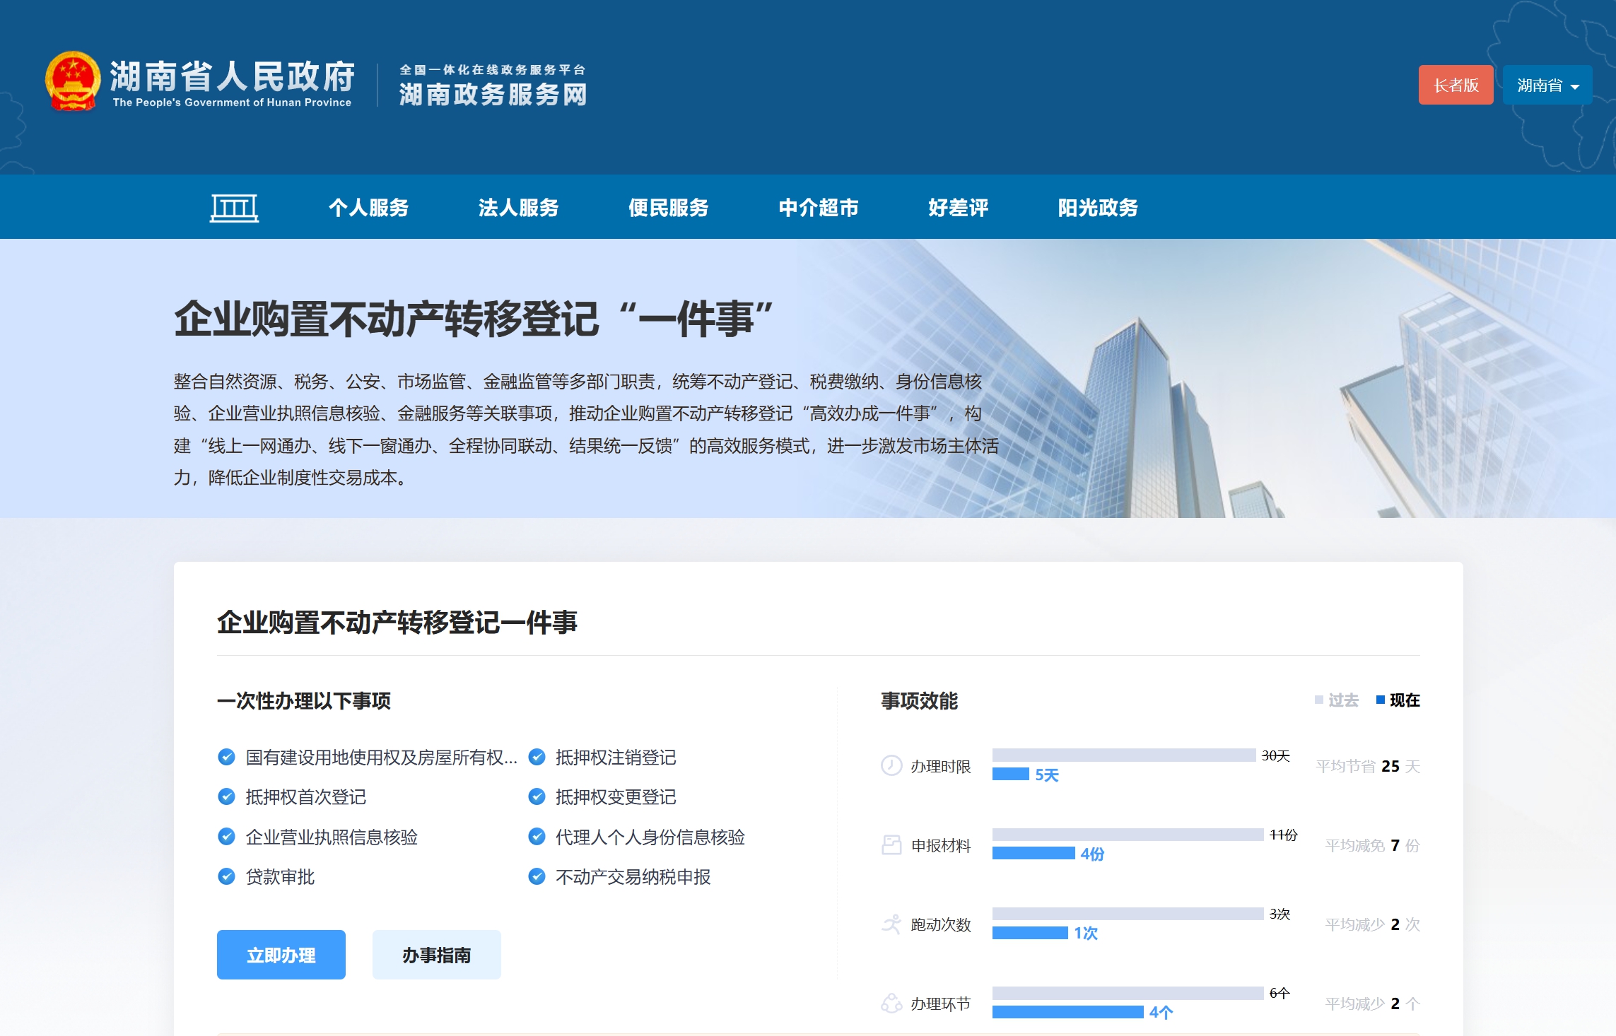Viewport: 1616px width, 1036px height.
Task: Click the clock icon beside 办理时限
Action: [x=891, y=765]
